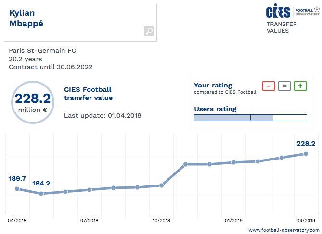Click the Users rating bar
The height and width of the screenshot is (234, 322).
pos(250,118)
